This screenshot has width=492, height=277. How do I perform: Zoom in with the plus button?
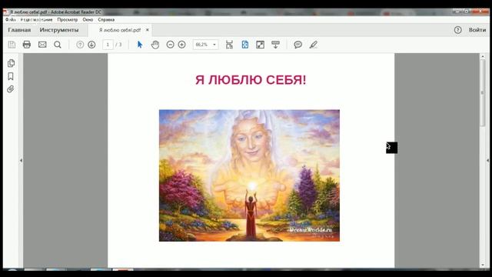pyautogui.click(x=181, y=45)
